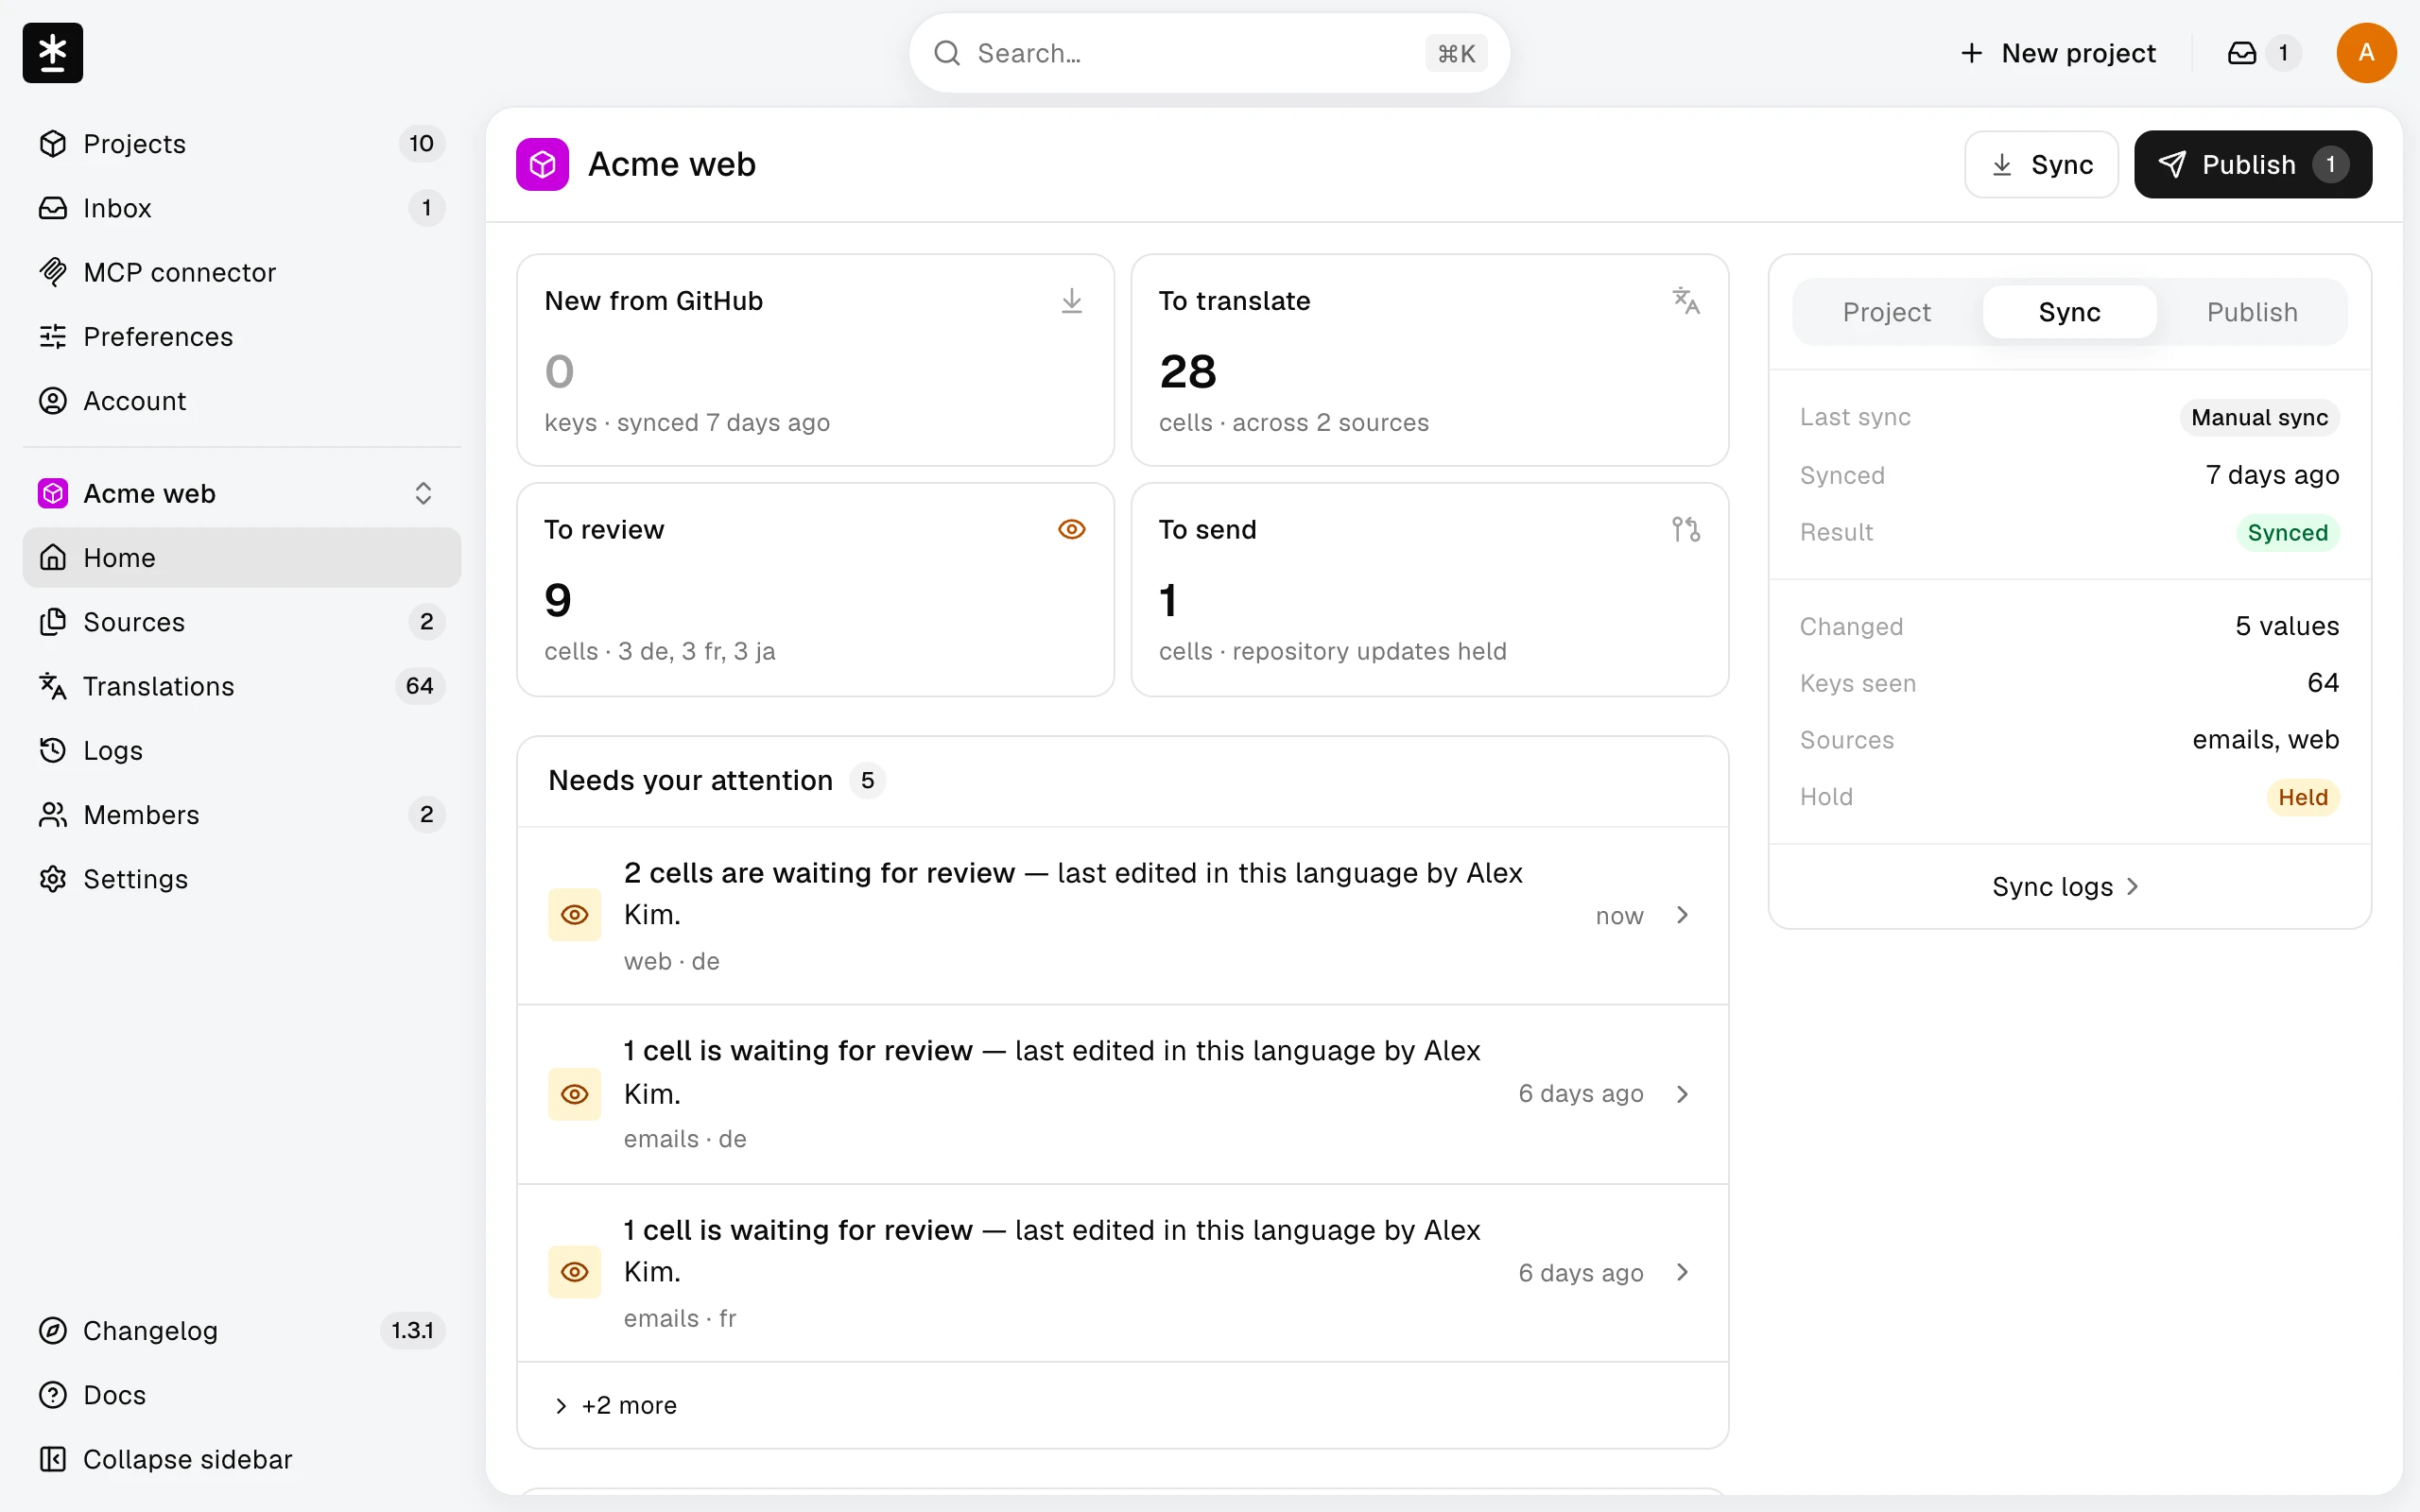Open Sources in project navigation
This screenshot has width=2420, height=1512.
tap(242, 622)
